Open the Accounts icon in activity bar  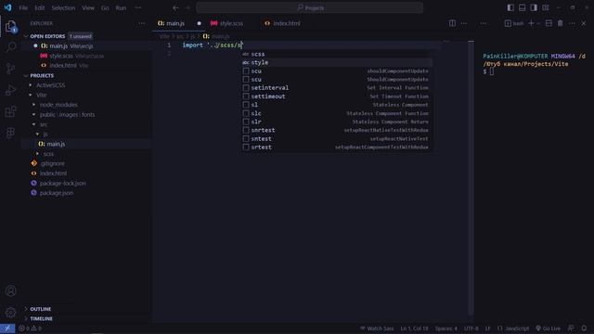(10, 290)
